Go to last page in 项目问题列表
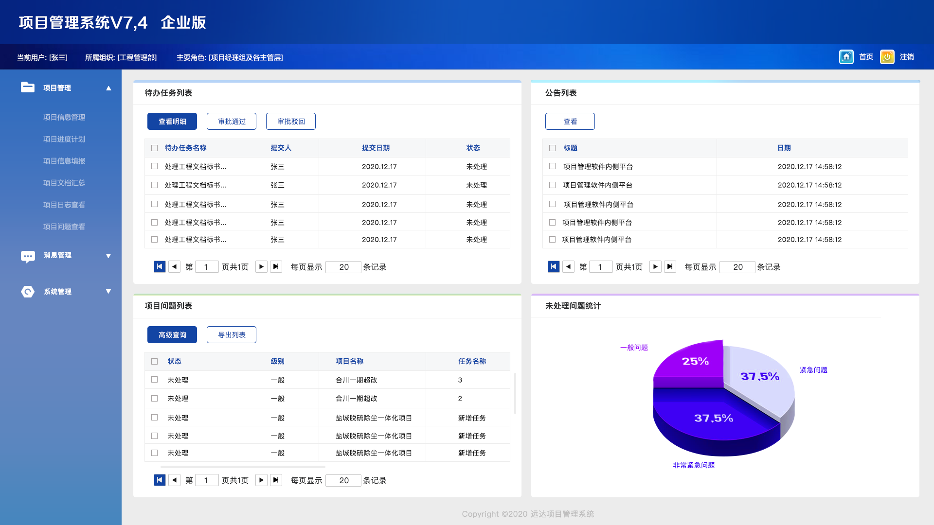 [276, 480]
